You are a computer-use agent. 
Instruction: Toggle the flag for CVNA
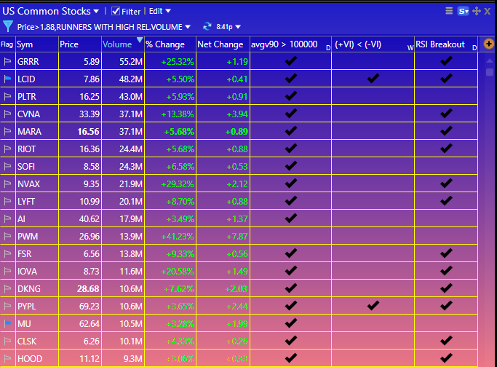click(7, 114)
